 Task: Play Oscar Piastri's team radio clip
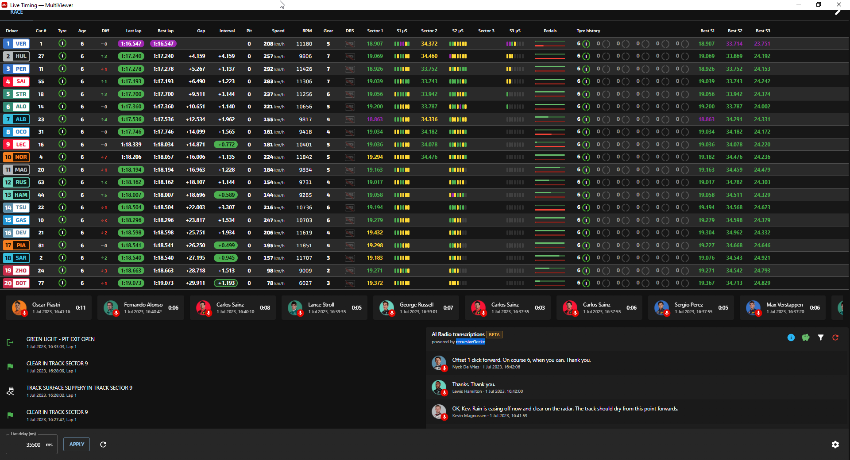coord(20,308)
